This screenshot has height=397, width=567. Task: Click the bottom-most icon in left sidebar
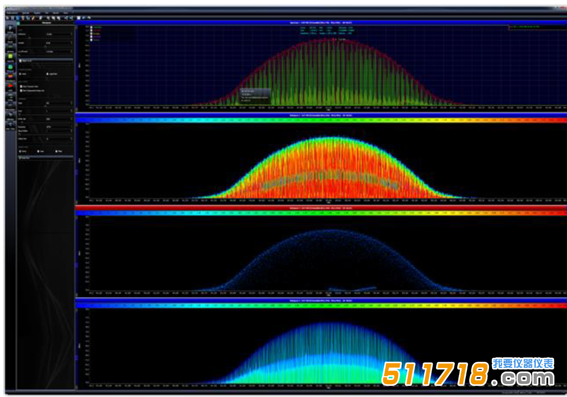coord(11,124)
